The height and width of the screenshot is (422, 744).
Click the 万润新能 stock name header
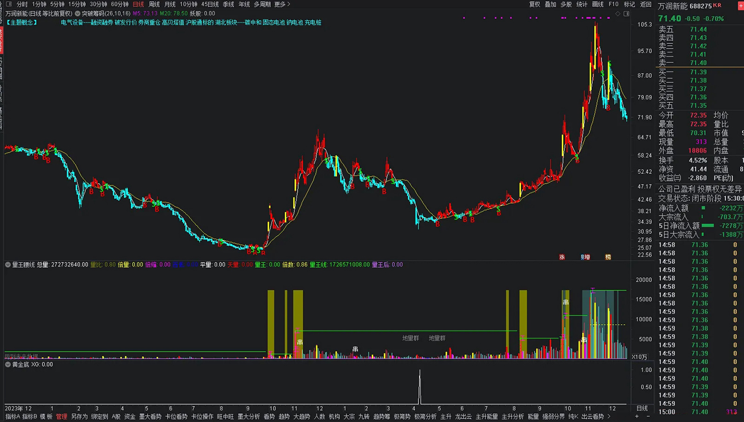(x=672, y=6)
